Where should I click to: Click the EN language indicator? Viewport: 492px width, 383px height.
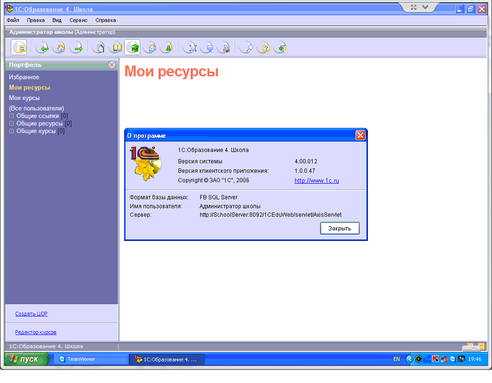[397, 359]
